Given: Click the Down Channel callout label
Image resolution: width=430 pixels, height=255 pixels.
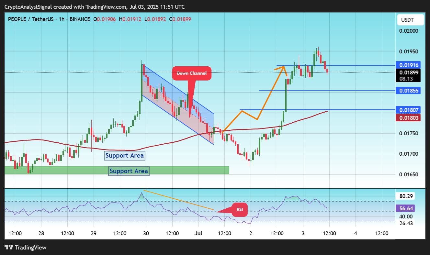Looking at the screenshot, I should [192, 73].
